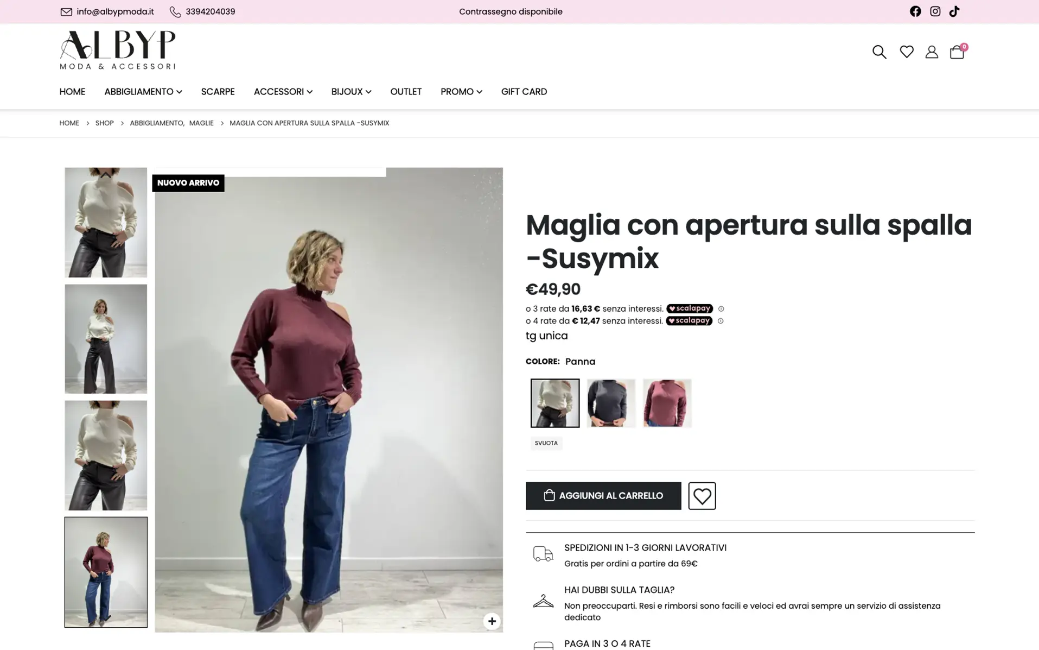Open the user account icon

932,52
